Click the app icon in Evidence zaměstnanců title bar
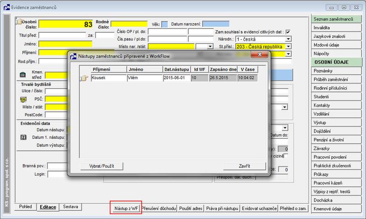Screen dimensions: 366x219 pos(6,7)
